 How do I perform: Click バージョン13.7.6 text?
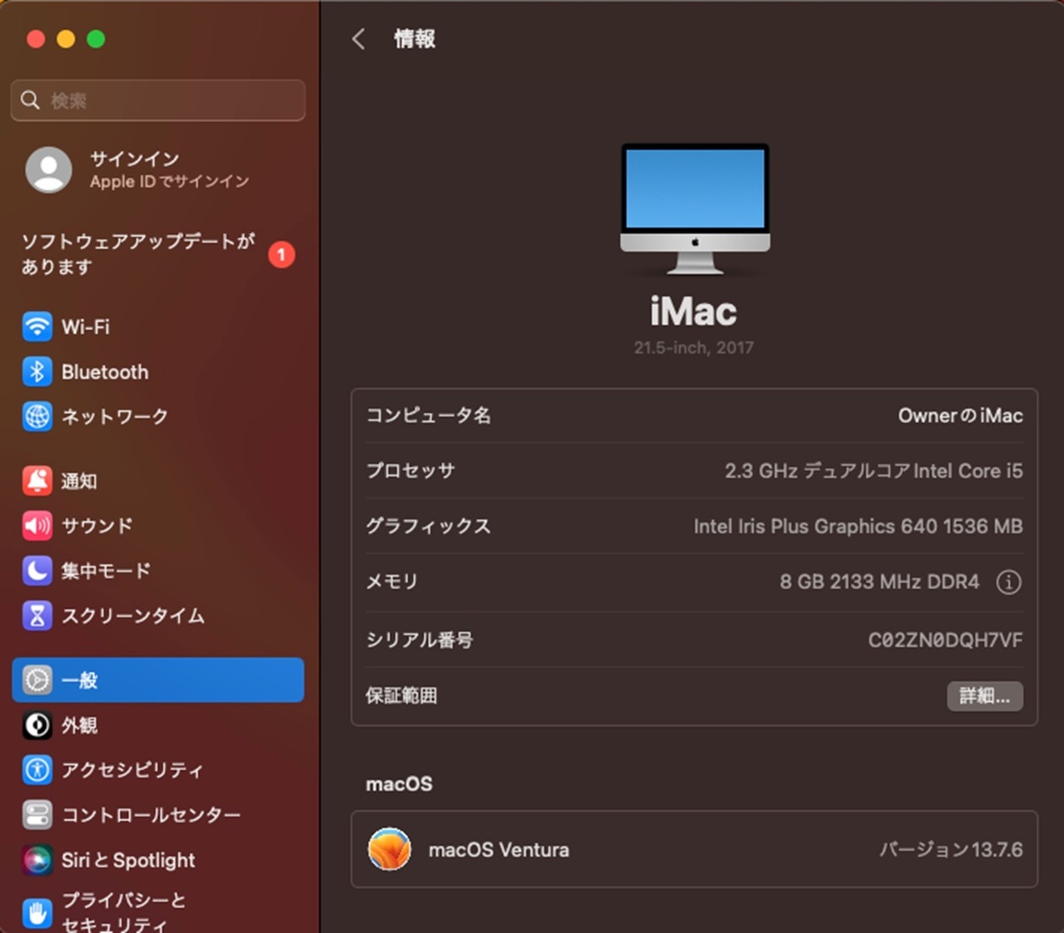(x=951, y=849)
